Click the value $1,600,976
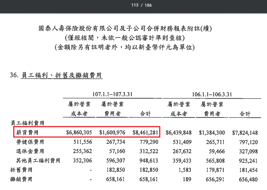The width and height of the screenshot is (267, 190). 112,132
